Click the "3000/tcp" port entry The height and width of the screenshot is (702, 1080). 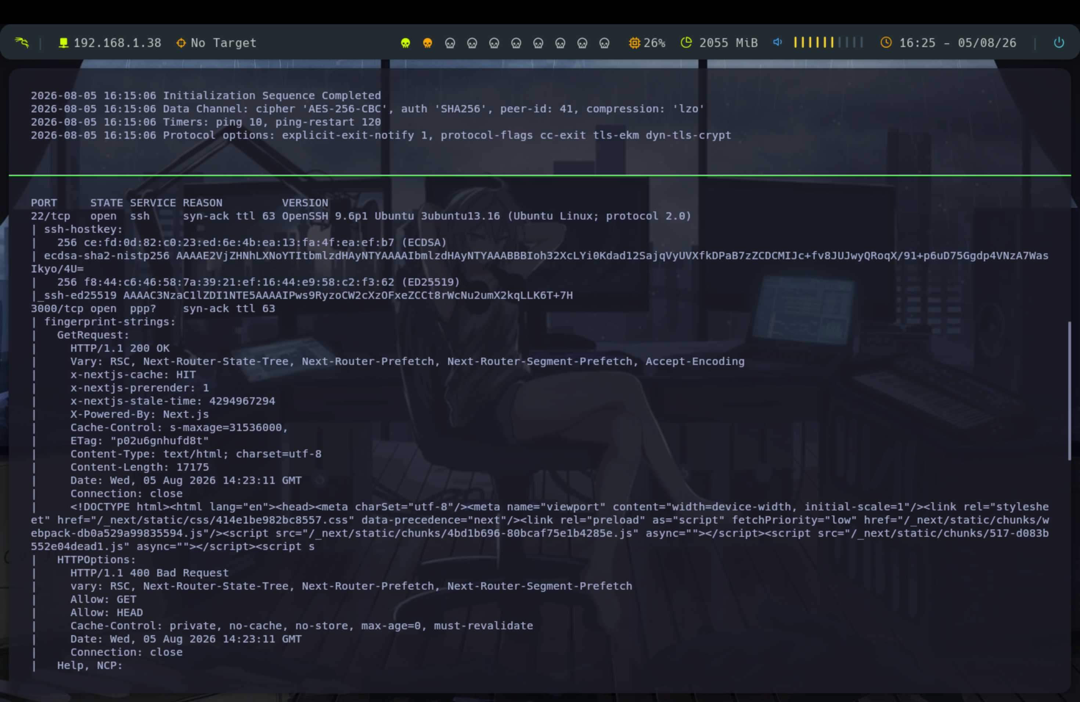click(x=57, y=308)
